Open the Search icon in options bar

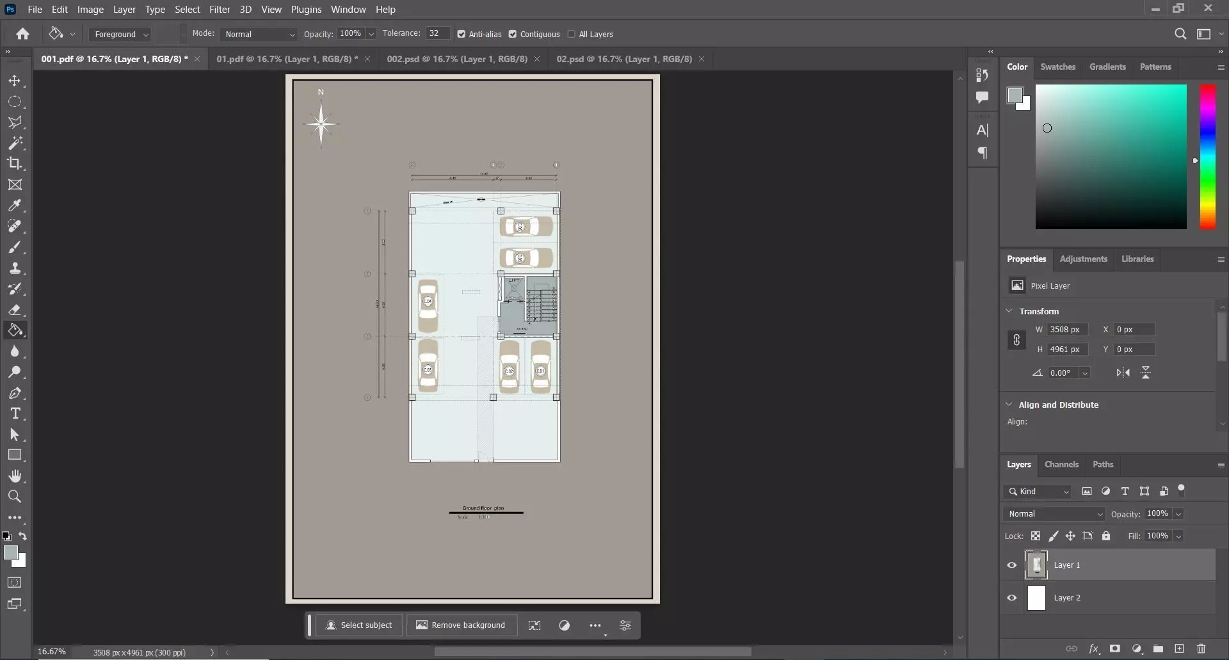point(1180,34)
